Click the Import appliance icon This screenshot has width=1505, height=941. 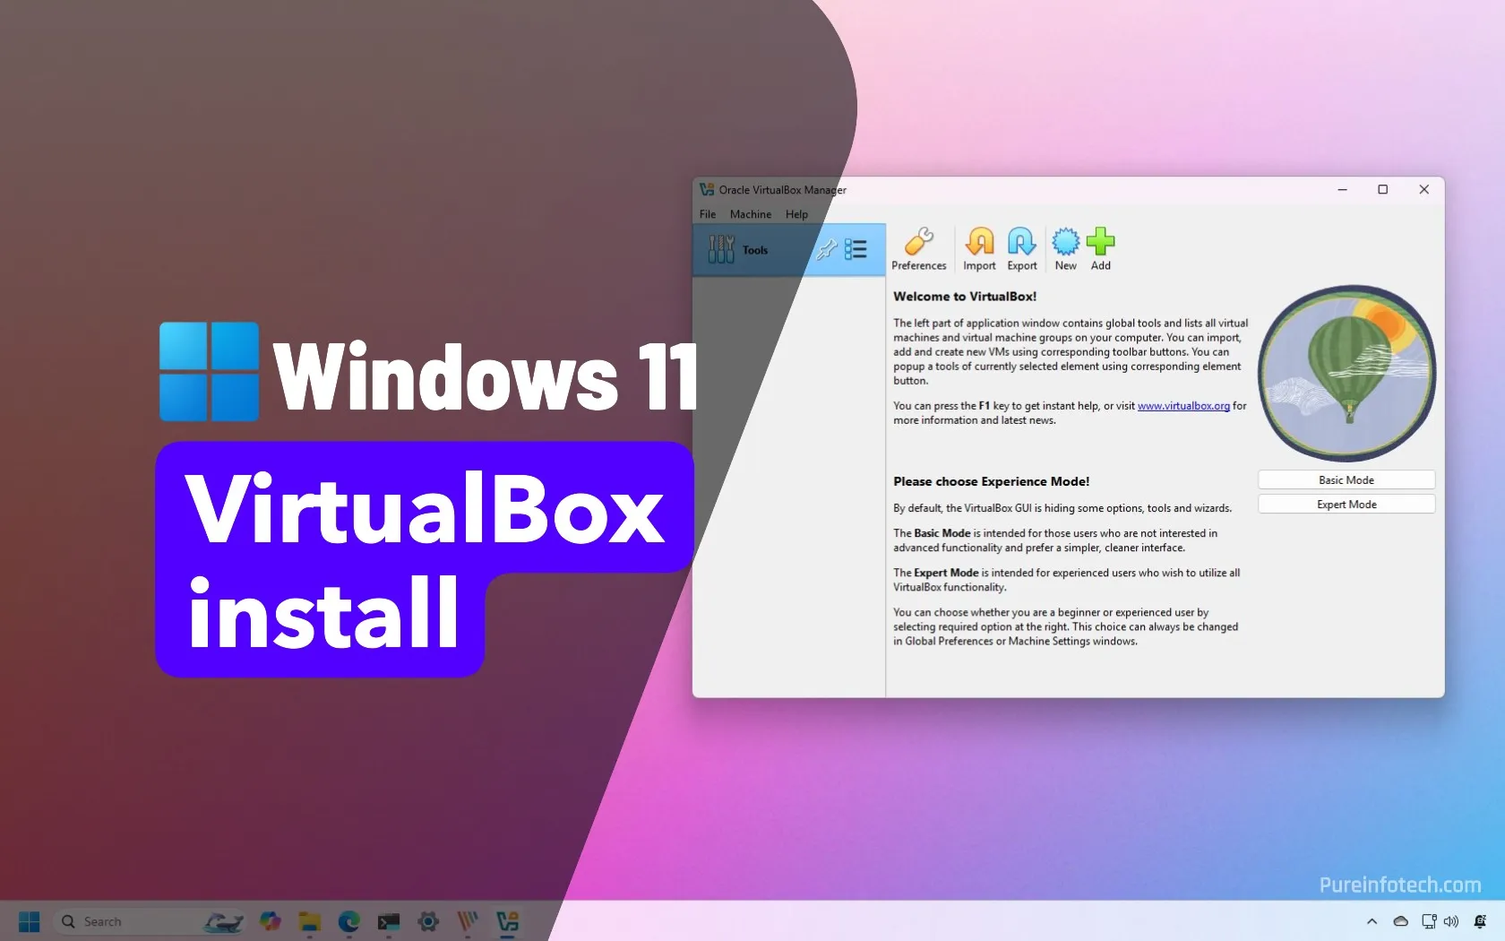[979, 249]
